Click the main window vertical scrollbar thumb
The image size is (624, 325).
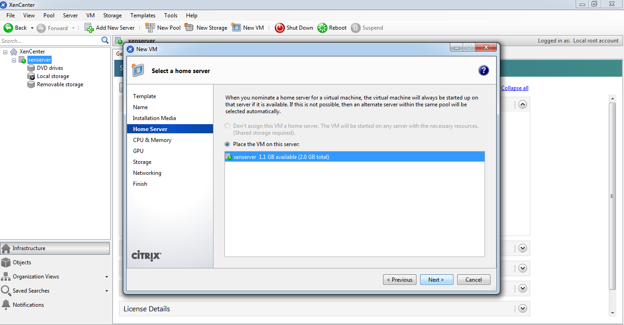[x=613, y=196]
